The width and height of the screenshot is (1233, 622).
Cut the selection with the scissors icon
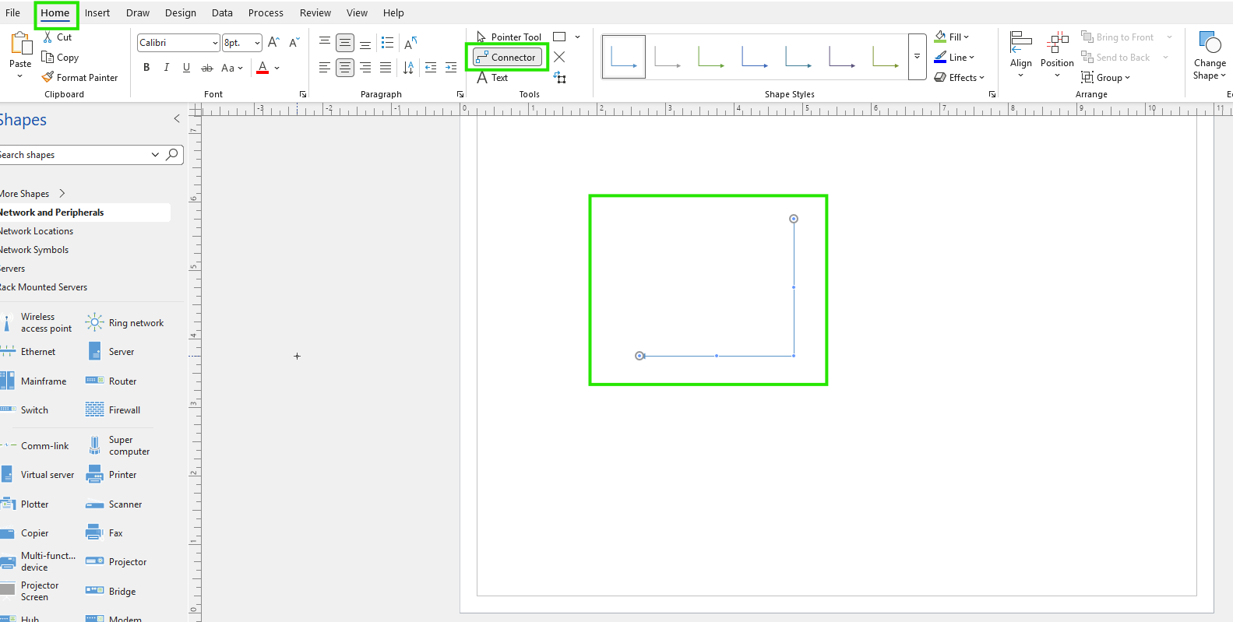coord(48,37)
